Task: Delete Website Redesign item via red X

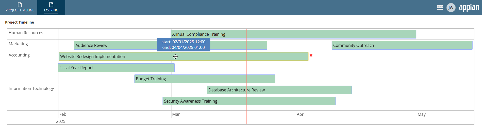Action: 311,55
